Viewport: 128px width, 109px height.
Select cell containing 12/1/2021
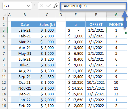96,94
